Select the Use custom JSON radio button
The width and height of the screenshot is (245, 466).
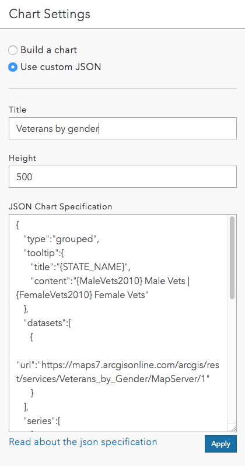coord(13,67)
